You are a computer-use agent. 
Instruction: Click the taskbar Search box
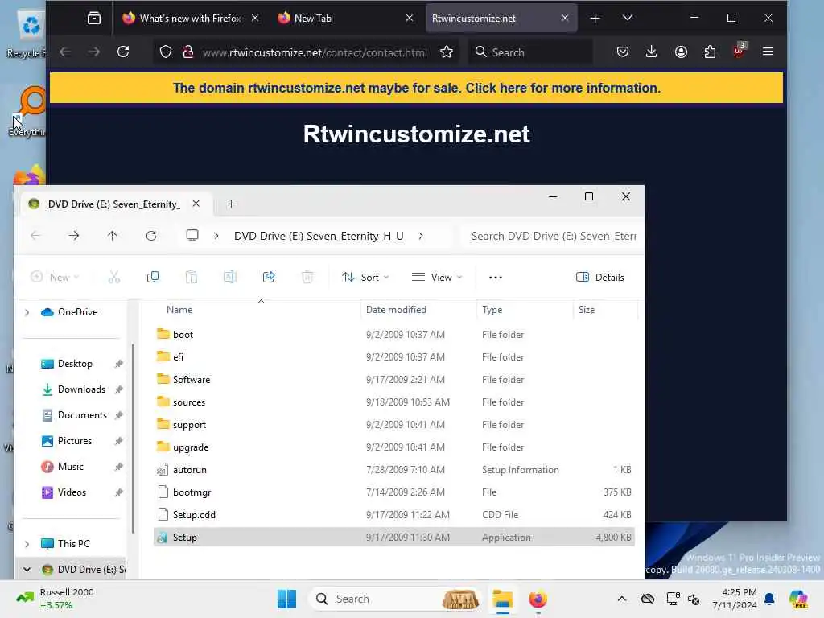[396, 599]
